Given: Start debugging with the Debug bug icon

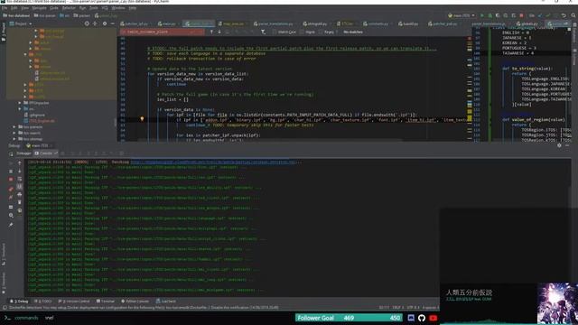Looking at the screenshot, I should click(489, 15).
